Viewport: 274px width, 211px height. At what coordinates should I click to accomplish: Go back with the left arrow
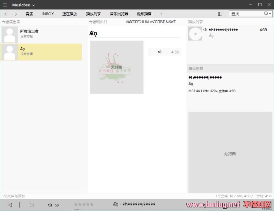(x=7, y=14)
